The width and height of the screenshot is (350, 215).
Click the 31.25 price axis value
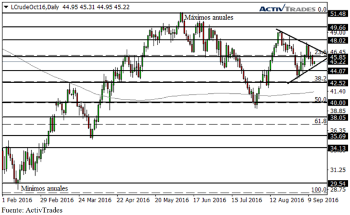point(338,170)
